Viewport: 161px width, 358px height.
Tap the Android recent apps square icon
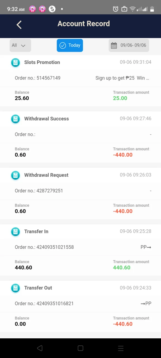(x=80, y=348)
